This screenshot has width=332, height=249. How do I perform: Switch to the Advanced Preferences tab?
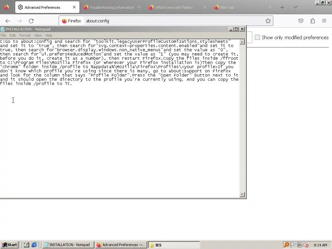point(47,7)
